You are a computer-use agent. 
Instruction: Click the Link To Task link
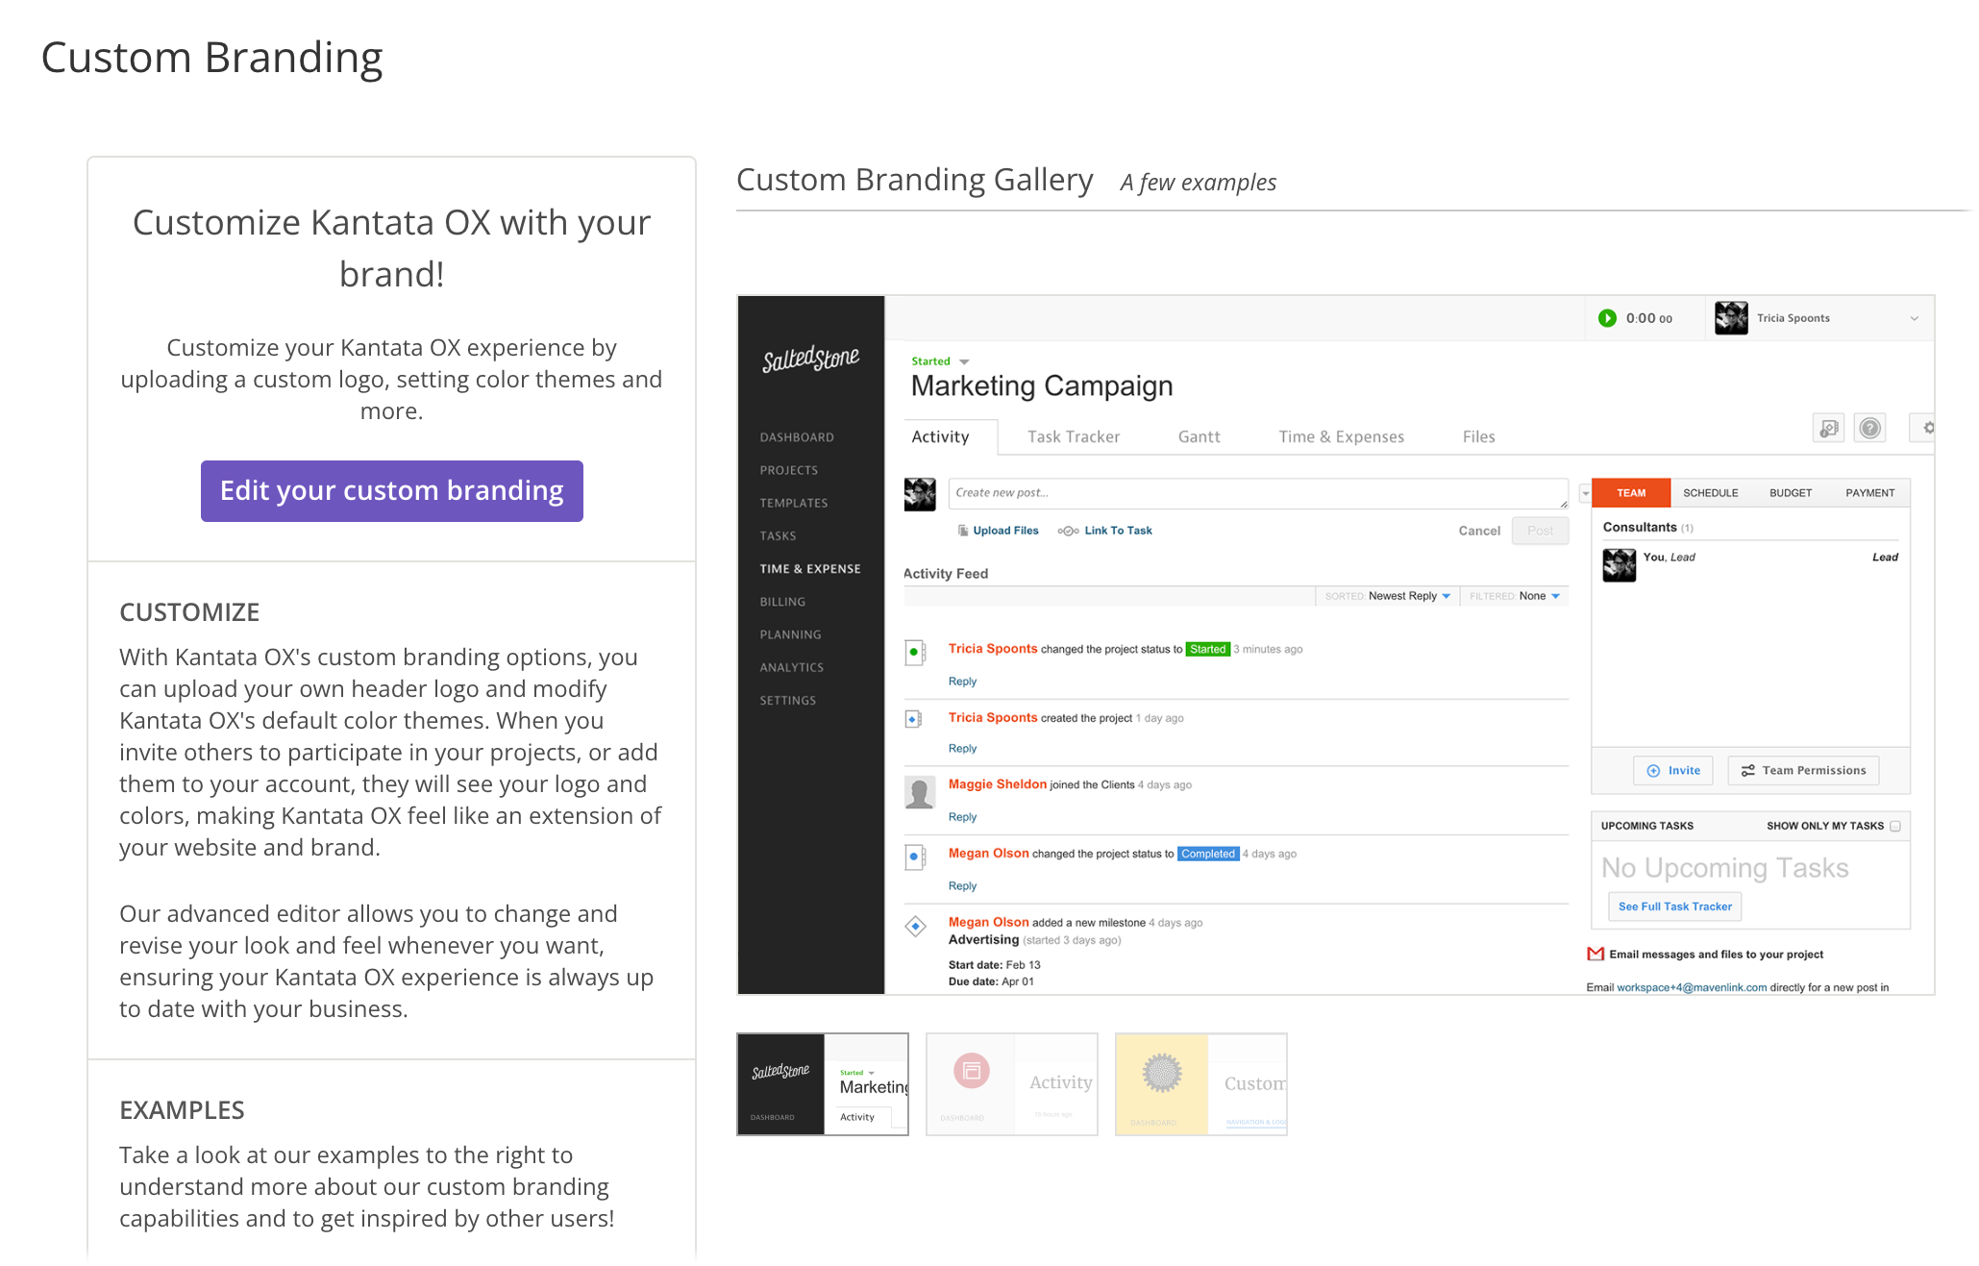coord(1118,531)
